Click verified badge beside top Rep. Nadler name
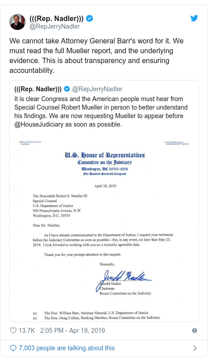This screenshot has width=208, height=361. [x=89, y=18]
